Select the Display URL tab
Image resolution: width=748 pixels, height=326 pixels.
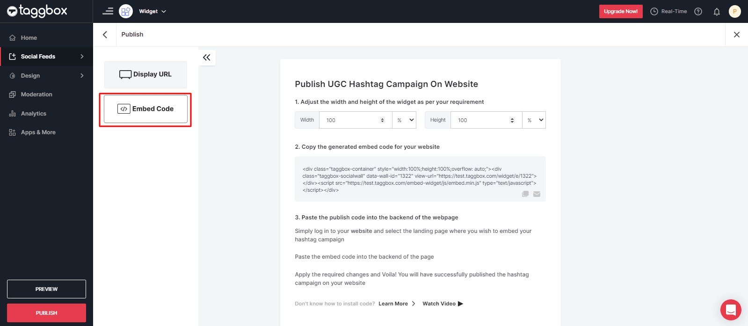(x=145, y=74)
